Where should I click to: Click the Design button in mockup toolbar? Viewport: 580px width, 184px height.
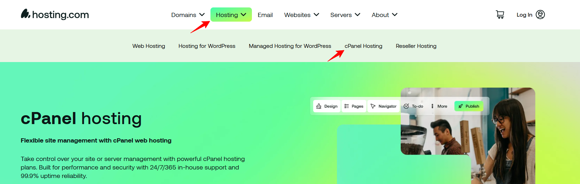[327, 106]
